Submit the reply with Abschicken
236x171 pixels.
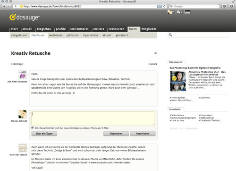[x=143, y=134]
